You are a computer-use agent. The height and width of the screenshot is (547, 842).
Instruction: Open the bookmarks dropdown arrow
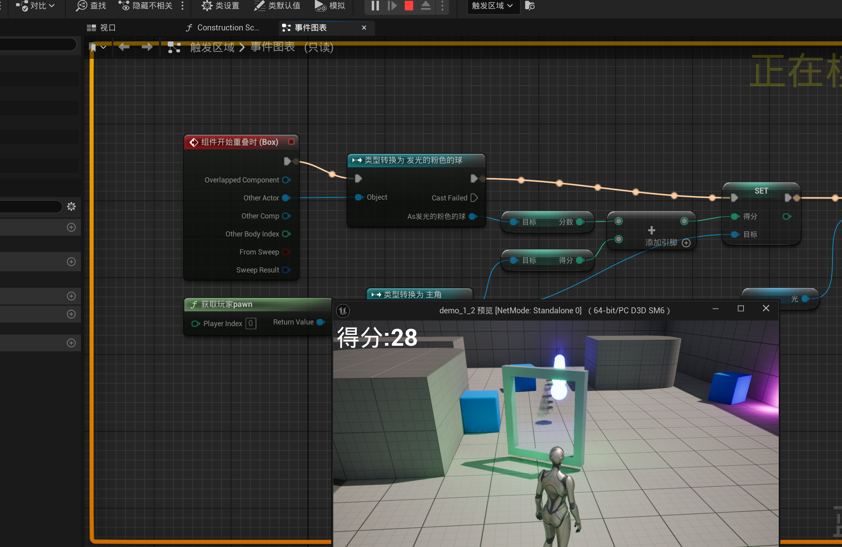pos(103,47)
